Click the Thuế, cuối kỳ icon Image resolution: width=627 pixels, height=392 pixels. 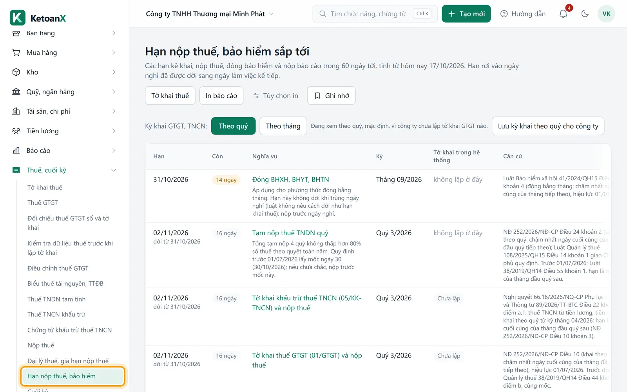(x=16, y=170)
